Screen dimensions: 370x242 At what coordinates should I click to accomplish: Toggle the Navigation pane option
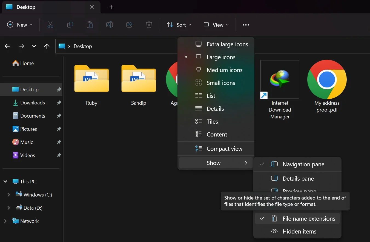click(x=297, y=164)
